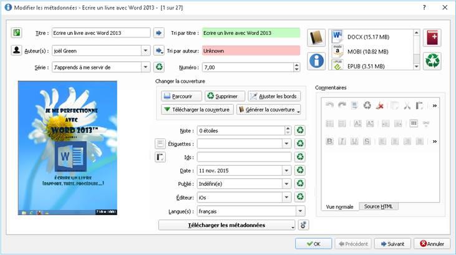Screen dimensions: 456x255
Task: Apply bold in comments editor
Action: 329,142
